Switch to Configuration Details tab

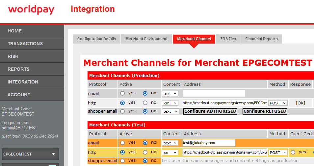97,39
